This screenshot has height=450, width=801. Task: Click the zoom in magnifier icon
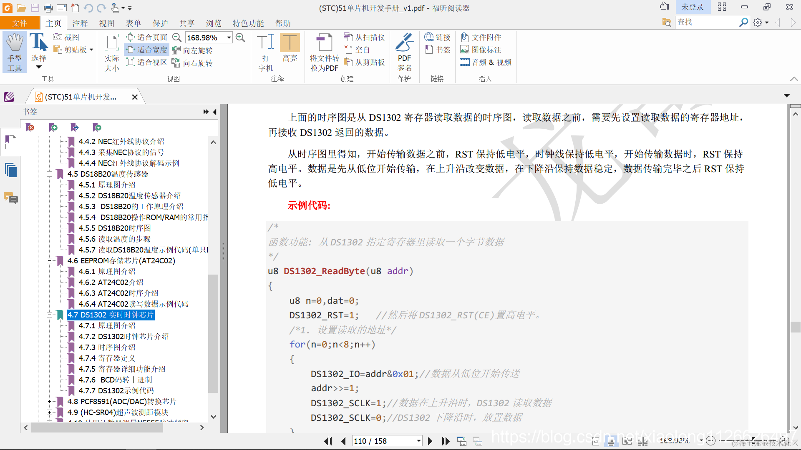(240, 37)
